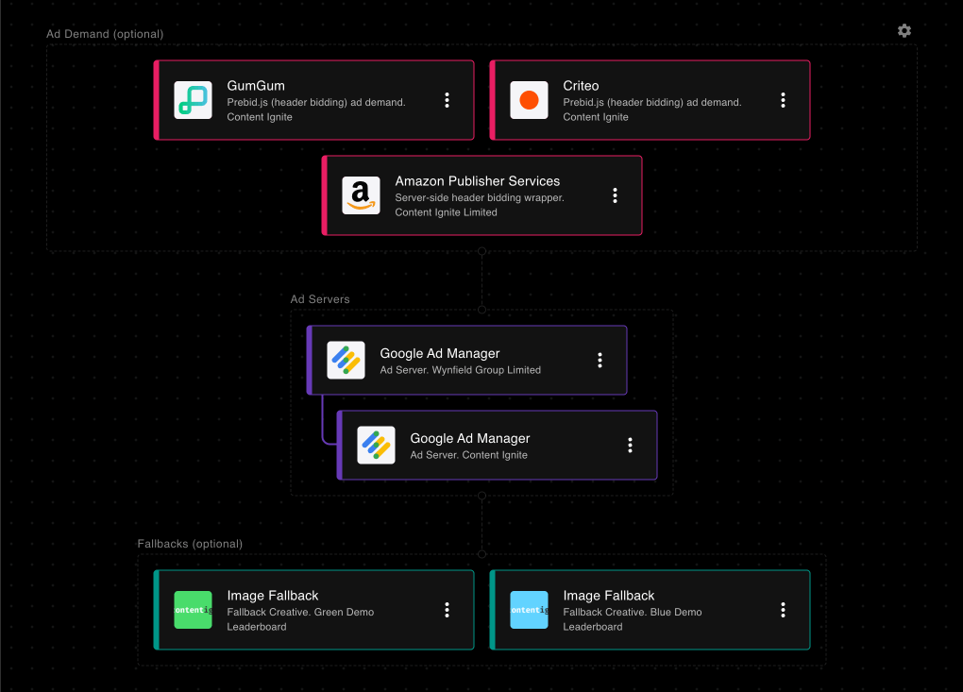Open the GumGum options kebab menu
The width and height of the screenshot is (963, 692).
coord(447,99)
